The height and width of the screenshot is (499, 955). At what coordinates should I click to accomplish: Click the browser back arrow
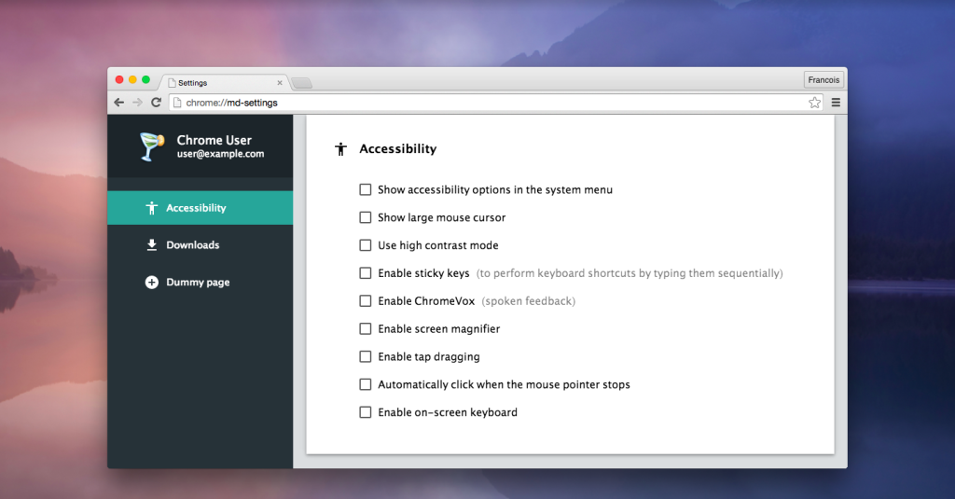(x=118, y=103)
